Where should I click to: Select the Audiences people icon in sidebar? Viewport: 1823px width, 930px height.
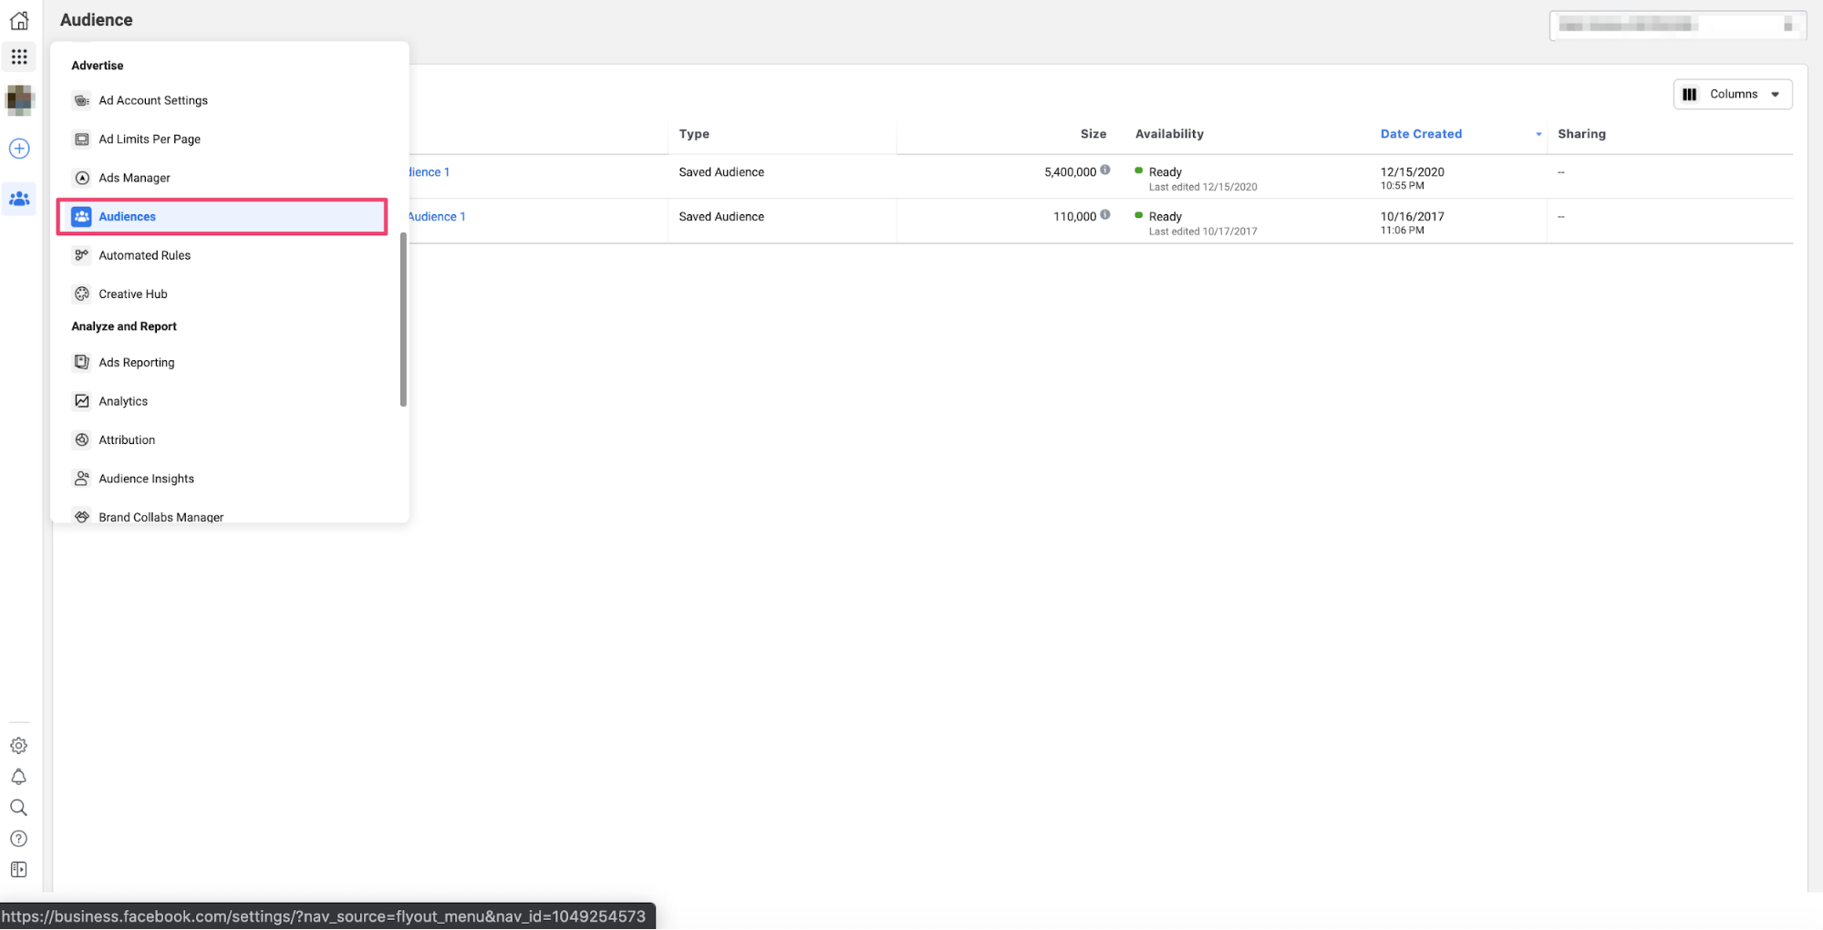19,199
